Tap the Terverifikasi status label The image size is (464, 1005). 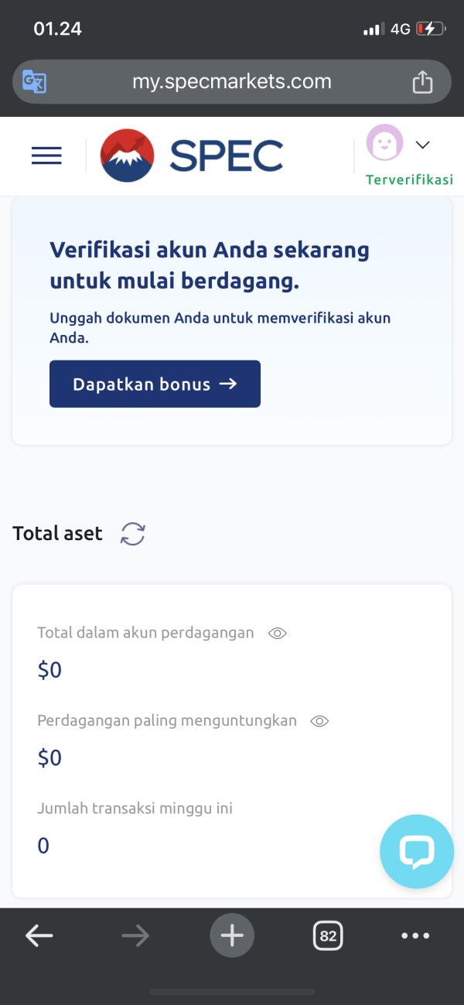[x=409, y=180]
